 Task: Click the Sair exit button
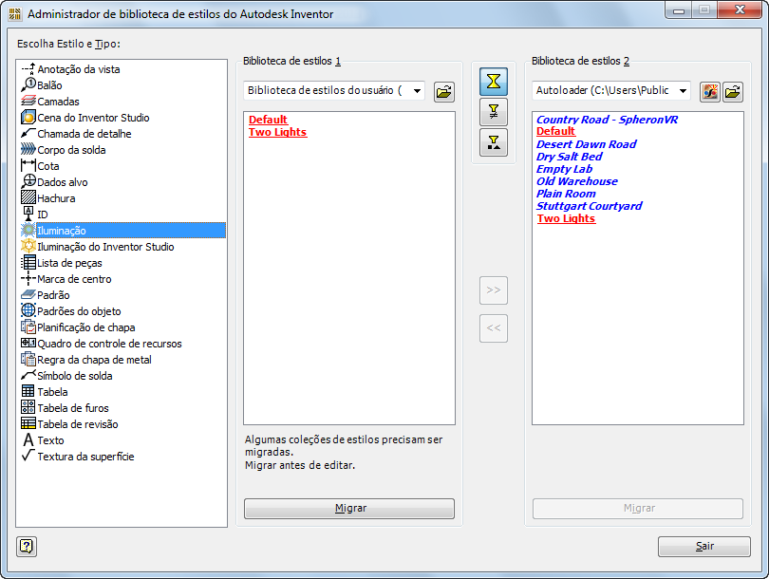tap(704, 546)
